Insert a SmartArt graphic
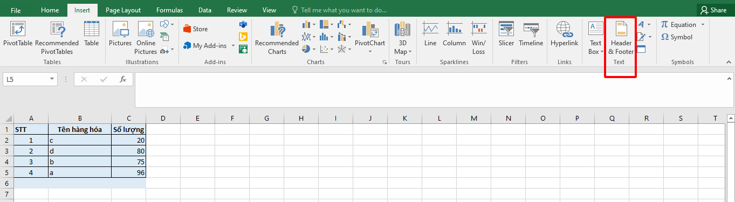This screenshot has width=735, height=202. click(x=165, y=37)
